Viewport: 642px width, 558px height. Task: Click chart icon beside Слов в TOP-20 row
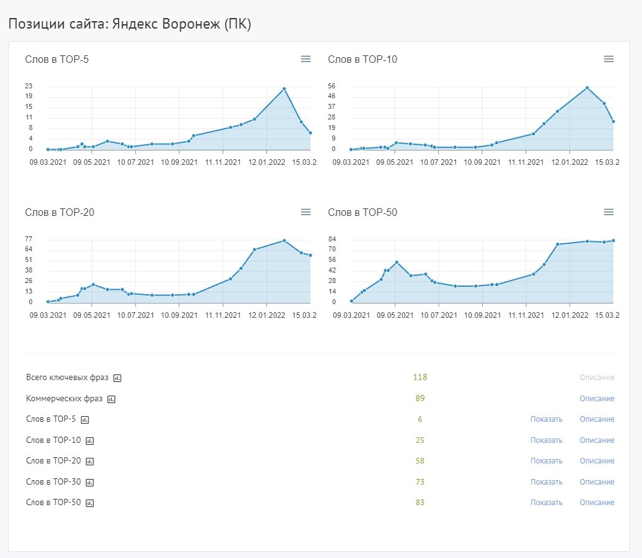(x=90, y=461)
